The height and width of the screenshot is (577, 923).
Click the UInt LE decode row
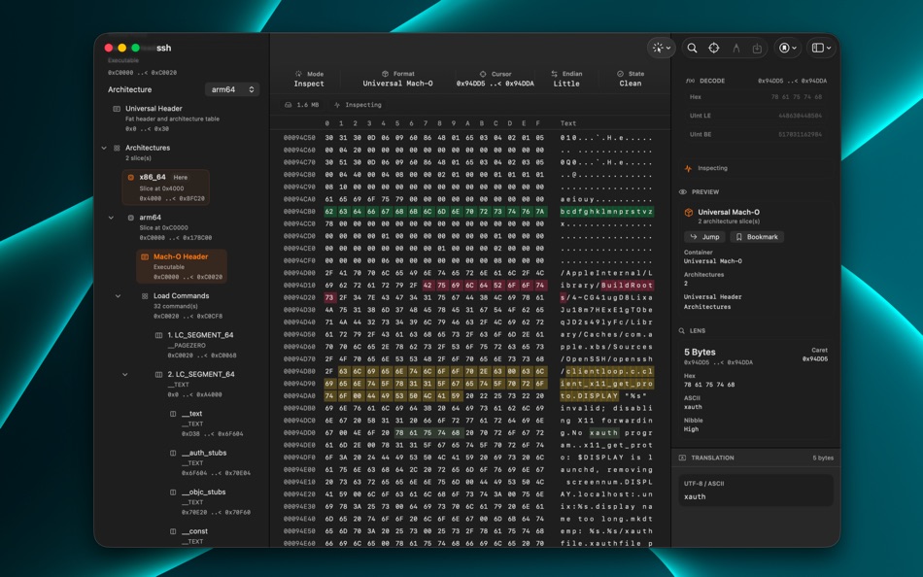pyautogui.click(x=756, y=116)
